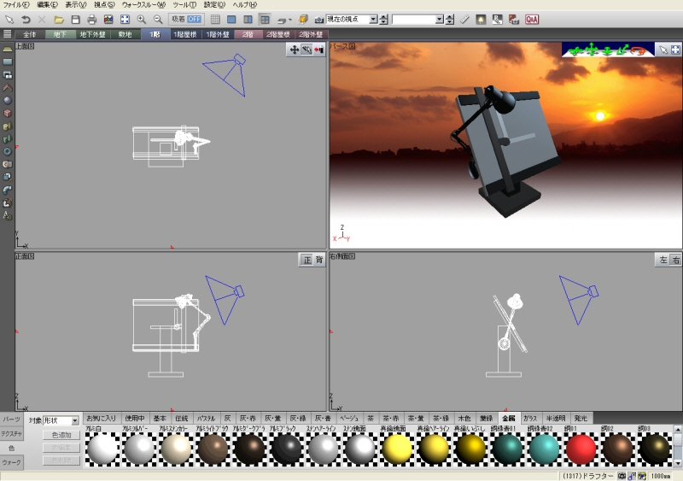Select the cube shape tool in left sidebar

coord(7,113)
